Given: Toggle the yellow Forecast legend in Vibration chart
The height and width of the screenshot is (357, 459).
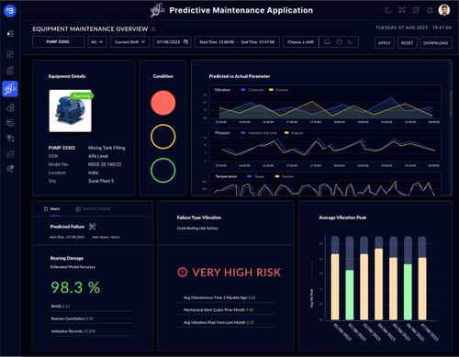Looking at the screenshot, I should [x=278, y=90].
